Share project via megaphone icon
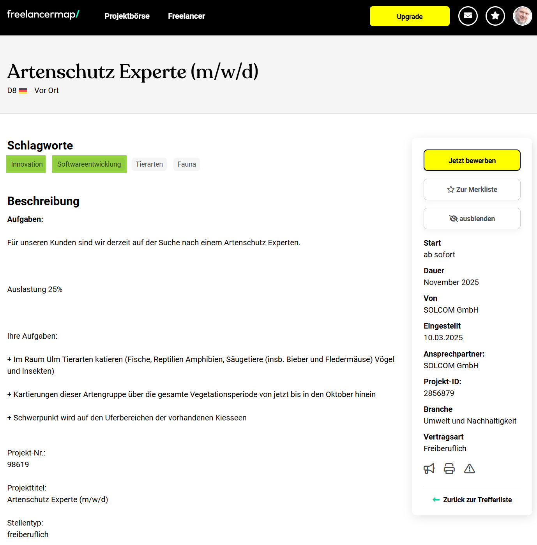537x545 pixels. pyautogui.click(x=429, y=469)
